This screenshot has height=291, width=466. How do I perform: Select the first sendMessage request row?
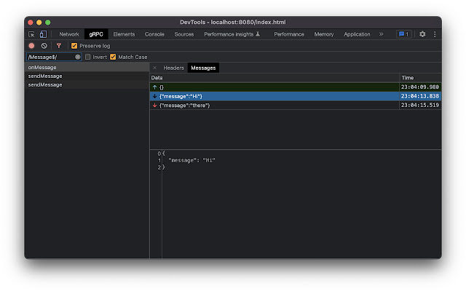[87, 76]
